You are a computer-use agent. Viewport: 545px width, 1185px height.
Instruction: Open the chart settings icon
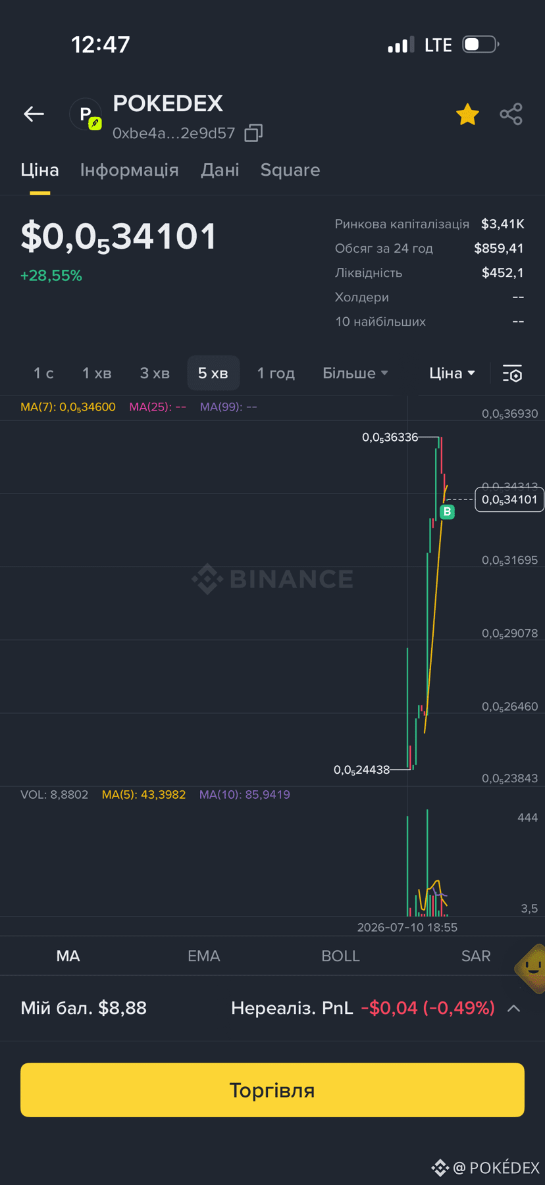coord(512,373)
